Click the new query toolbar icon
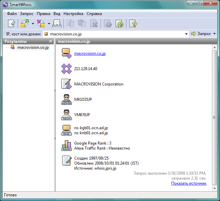Viewport: 220px width, 201px height. (12, 24)
